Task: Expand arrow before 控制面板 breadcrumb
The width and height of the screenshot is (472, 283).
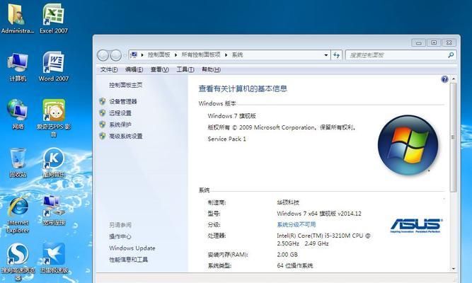Action: 142,55
